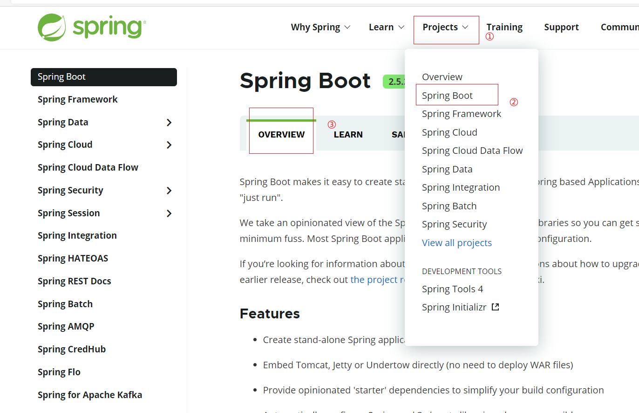This screenshot has width=639, height=413.
Task: Click bullet about embedding Tomcat, Jetty or Undertow
Action: [418, 365]
